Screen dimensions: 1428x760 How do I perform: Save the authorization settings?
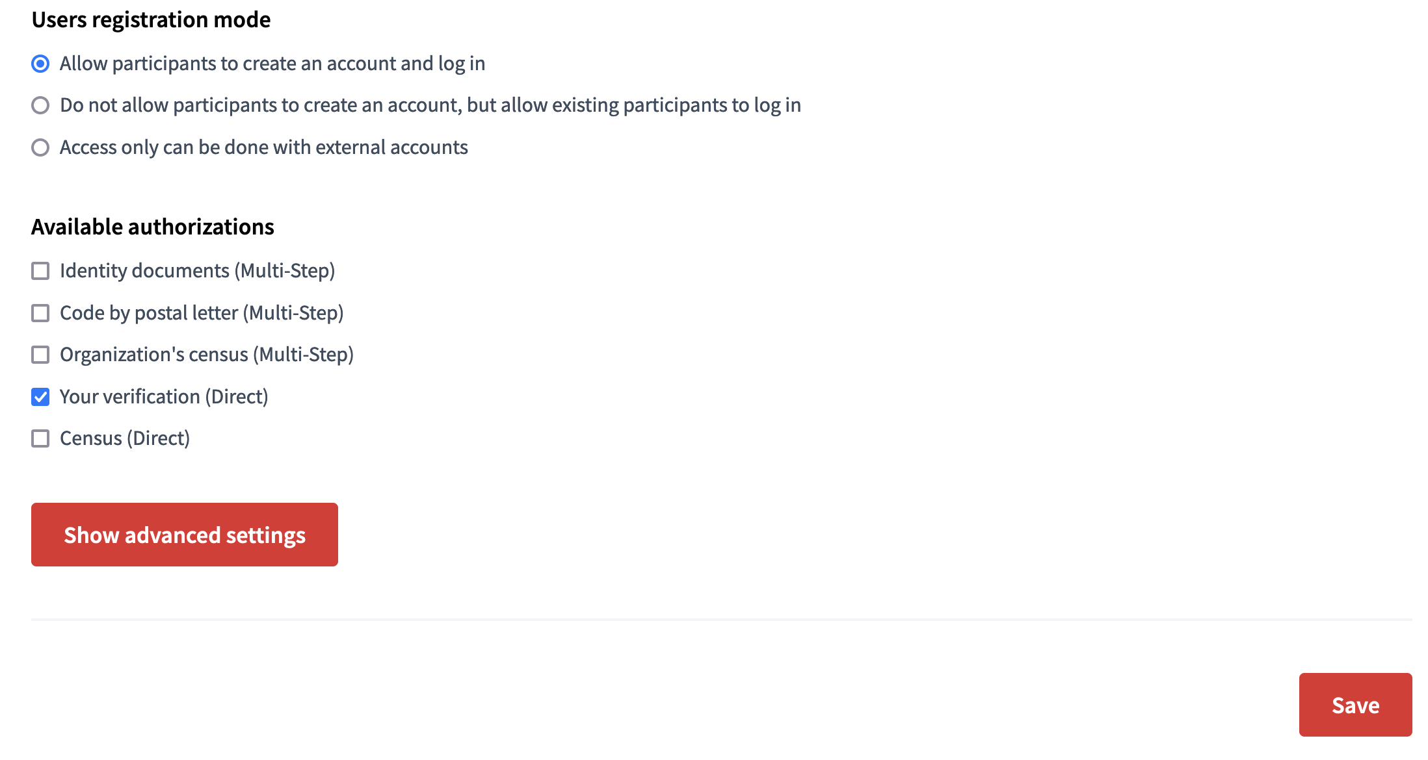click(x=1355, y=705)
